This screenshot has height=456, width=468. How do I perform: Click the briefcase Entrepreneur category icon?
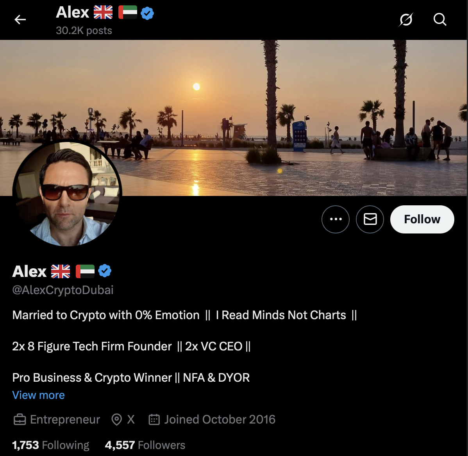[19, 419]
